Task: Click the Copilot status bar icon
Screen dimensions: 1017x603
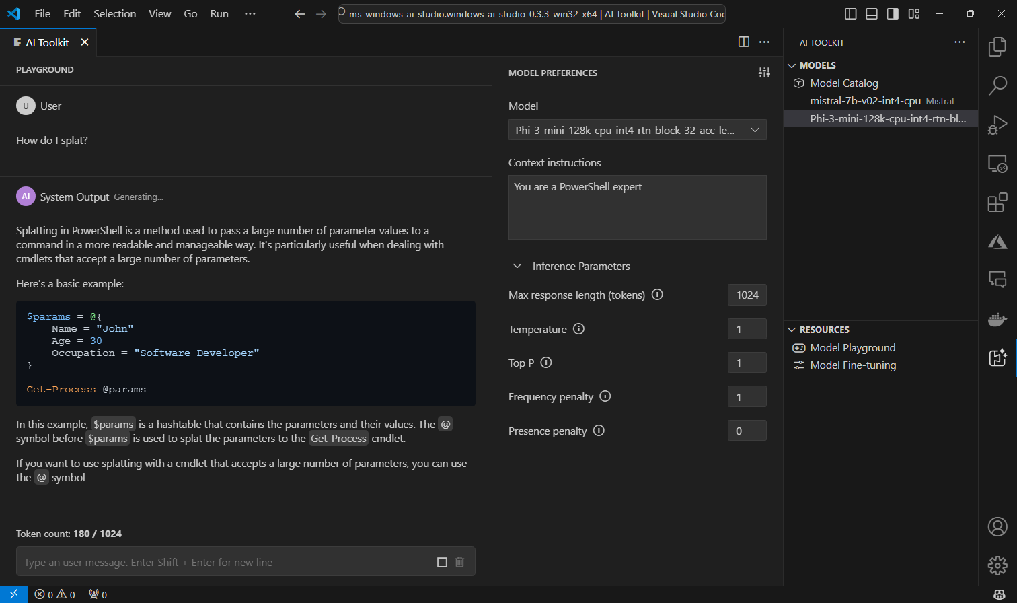Action: click(x=1000, y=595)
